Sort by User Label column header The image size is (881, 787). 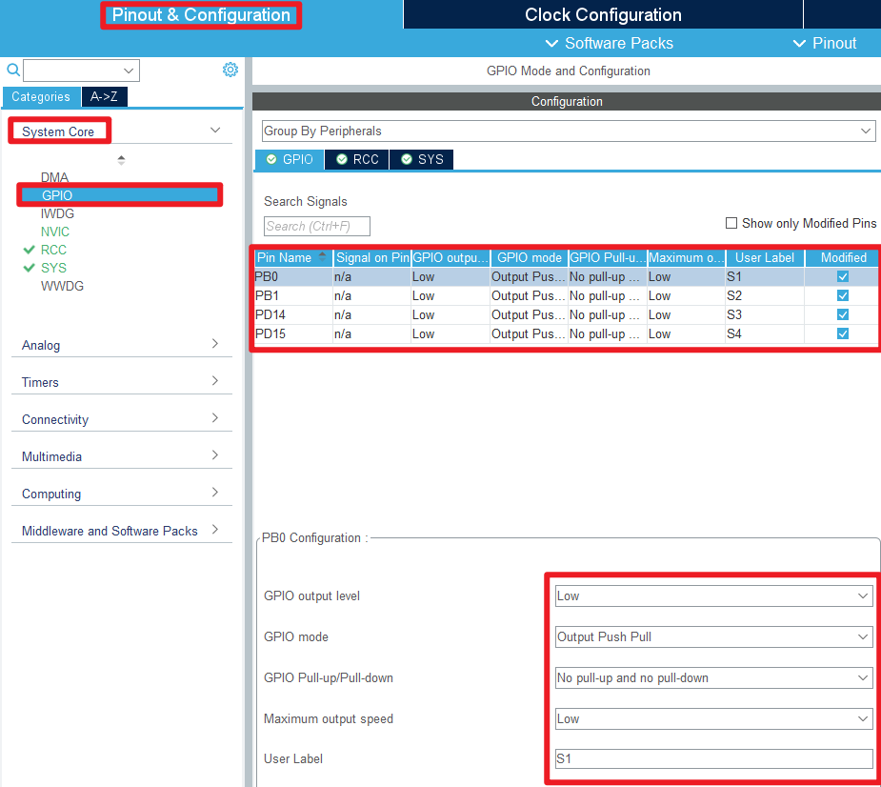(765, 258)
